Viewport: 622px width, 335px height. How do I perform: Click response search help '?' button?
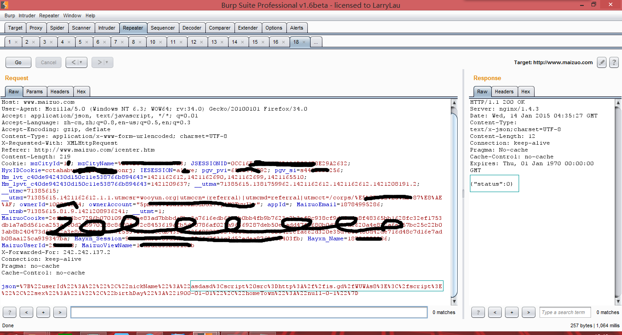pos(478,312)
